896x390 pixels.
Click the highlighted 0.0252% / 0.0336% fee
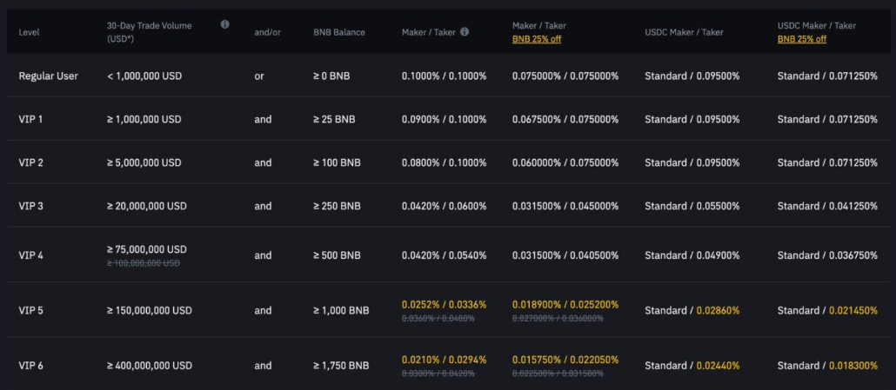coord(444,305)
